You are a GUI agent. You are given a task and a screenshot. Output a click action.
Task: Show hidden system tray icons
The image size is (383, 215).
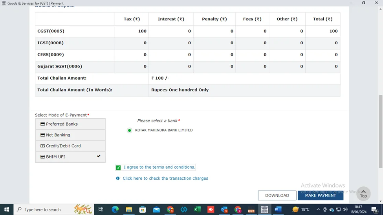click(x=318, y=210)
